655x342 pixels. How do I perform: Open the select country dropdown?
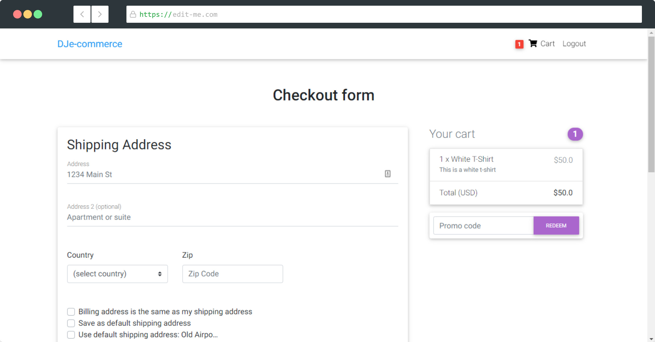tap(117, 274)
